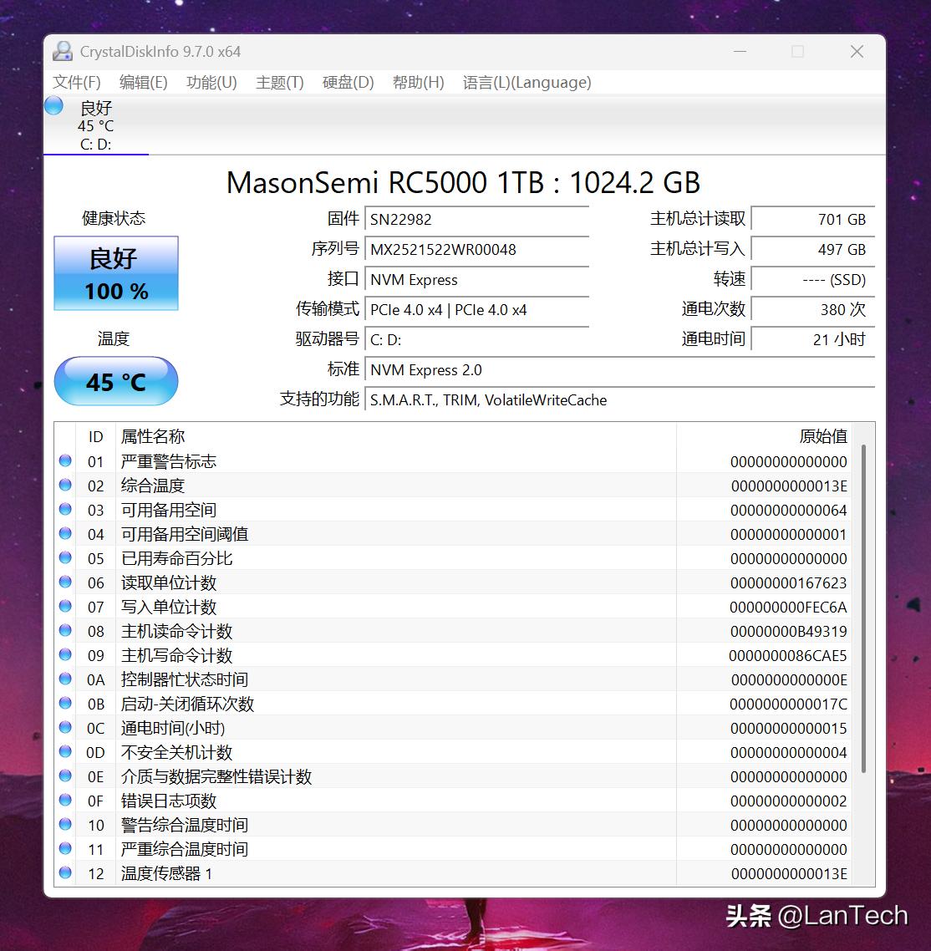This screenshot has height=951, width=931.
Task: Click status orb for 控制器忙状态时间 row
Action: tap(65, 679)
